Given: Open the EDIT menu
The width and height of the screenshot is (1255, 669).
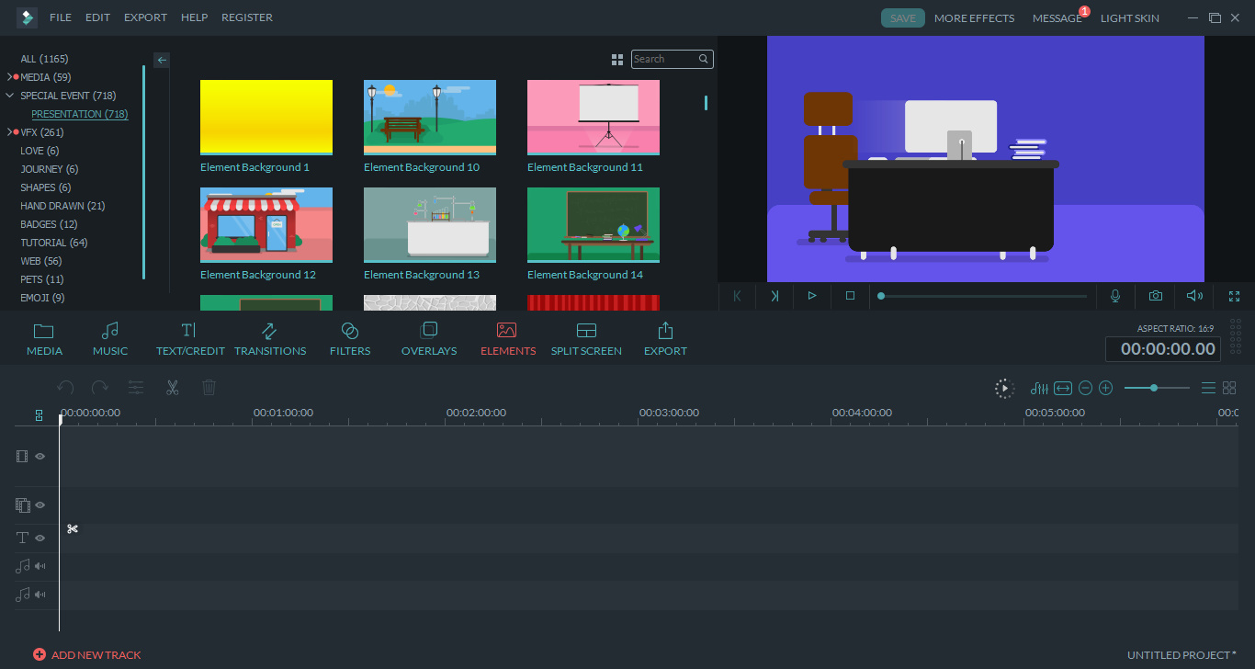Looking at the screenshot, I should pyautogui.click(x=97, y=17).
